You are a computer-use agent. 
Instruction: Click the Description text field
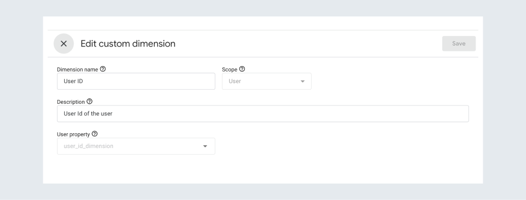coord(262,114)
